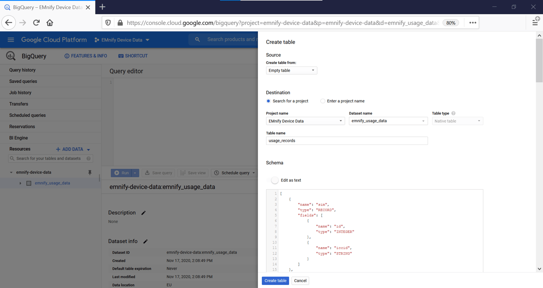Screen dimensions: 543x288
Task: Open Schedule query dropdown
Action: tap(235, 173)
